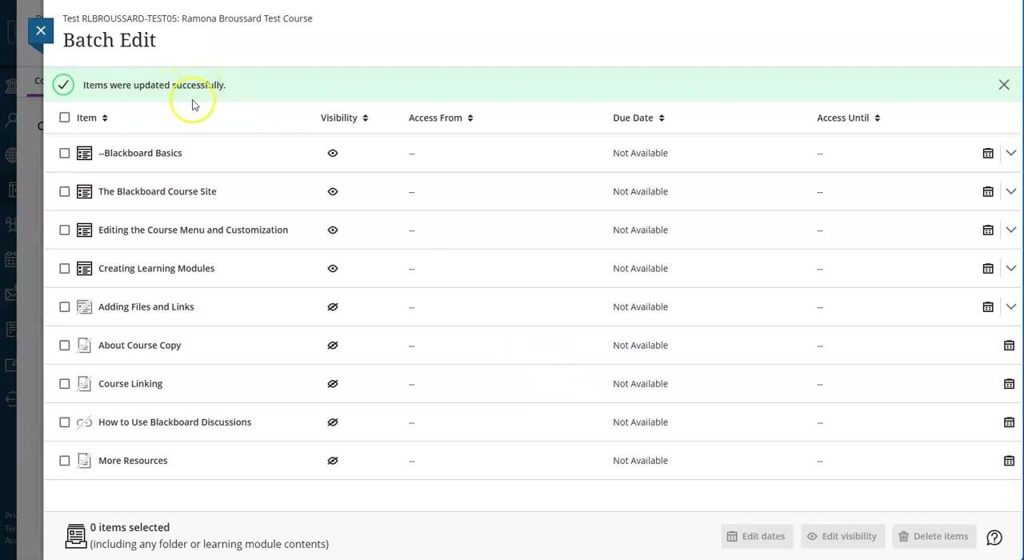Toggle hidden eye for More Resources
The image size is (1024, 560).
coord(333,460)
